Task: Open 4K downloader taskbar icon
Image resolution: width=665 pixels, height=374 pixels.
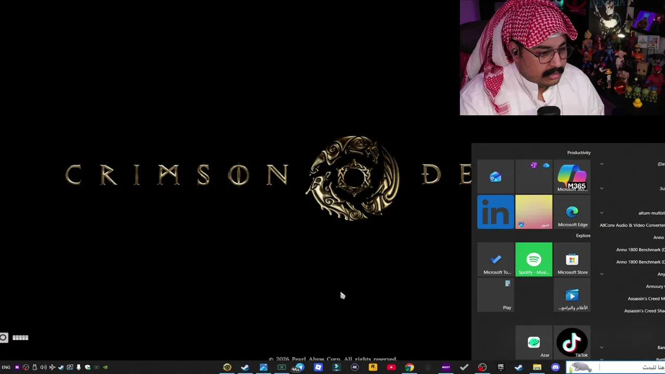Action: click(355, 367)
